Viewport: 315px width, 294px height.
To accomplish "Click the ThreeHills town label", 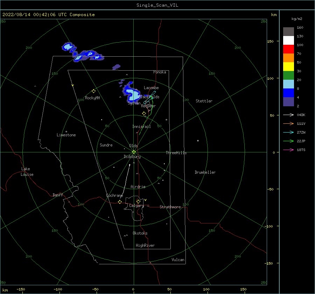I will tap(176, 153).
